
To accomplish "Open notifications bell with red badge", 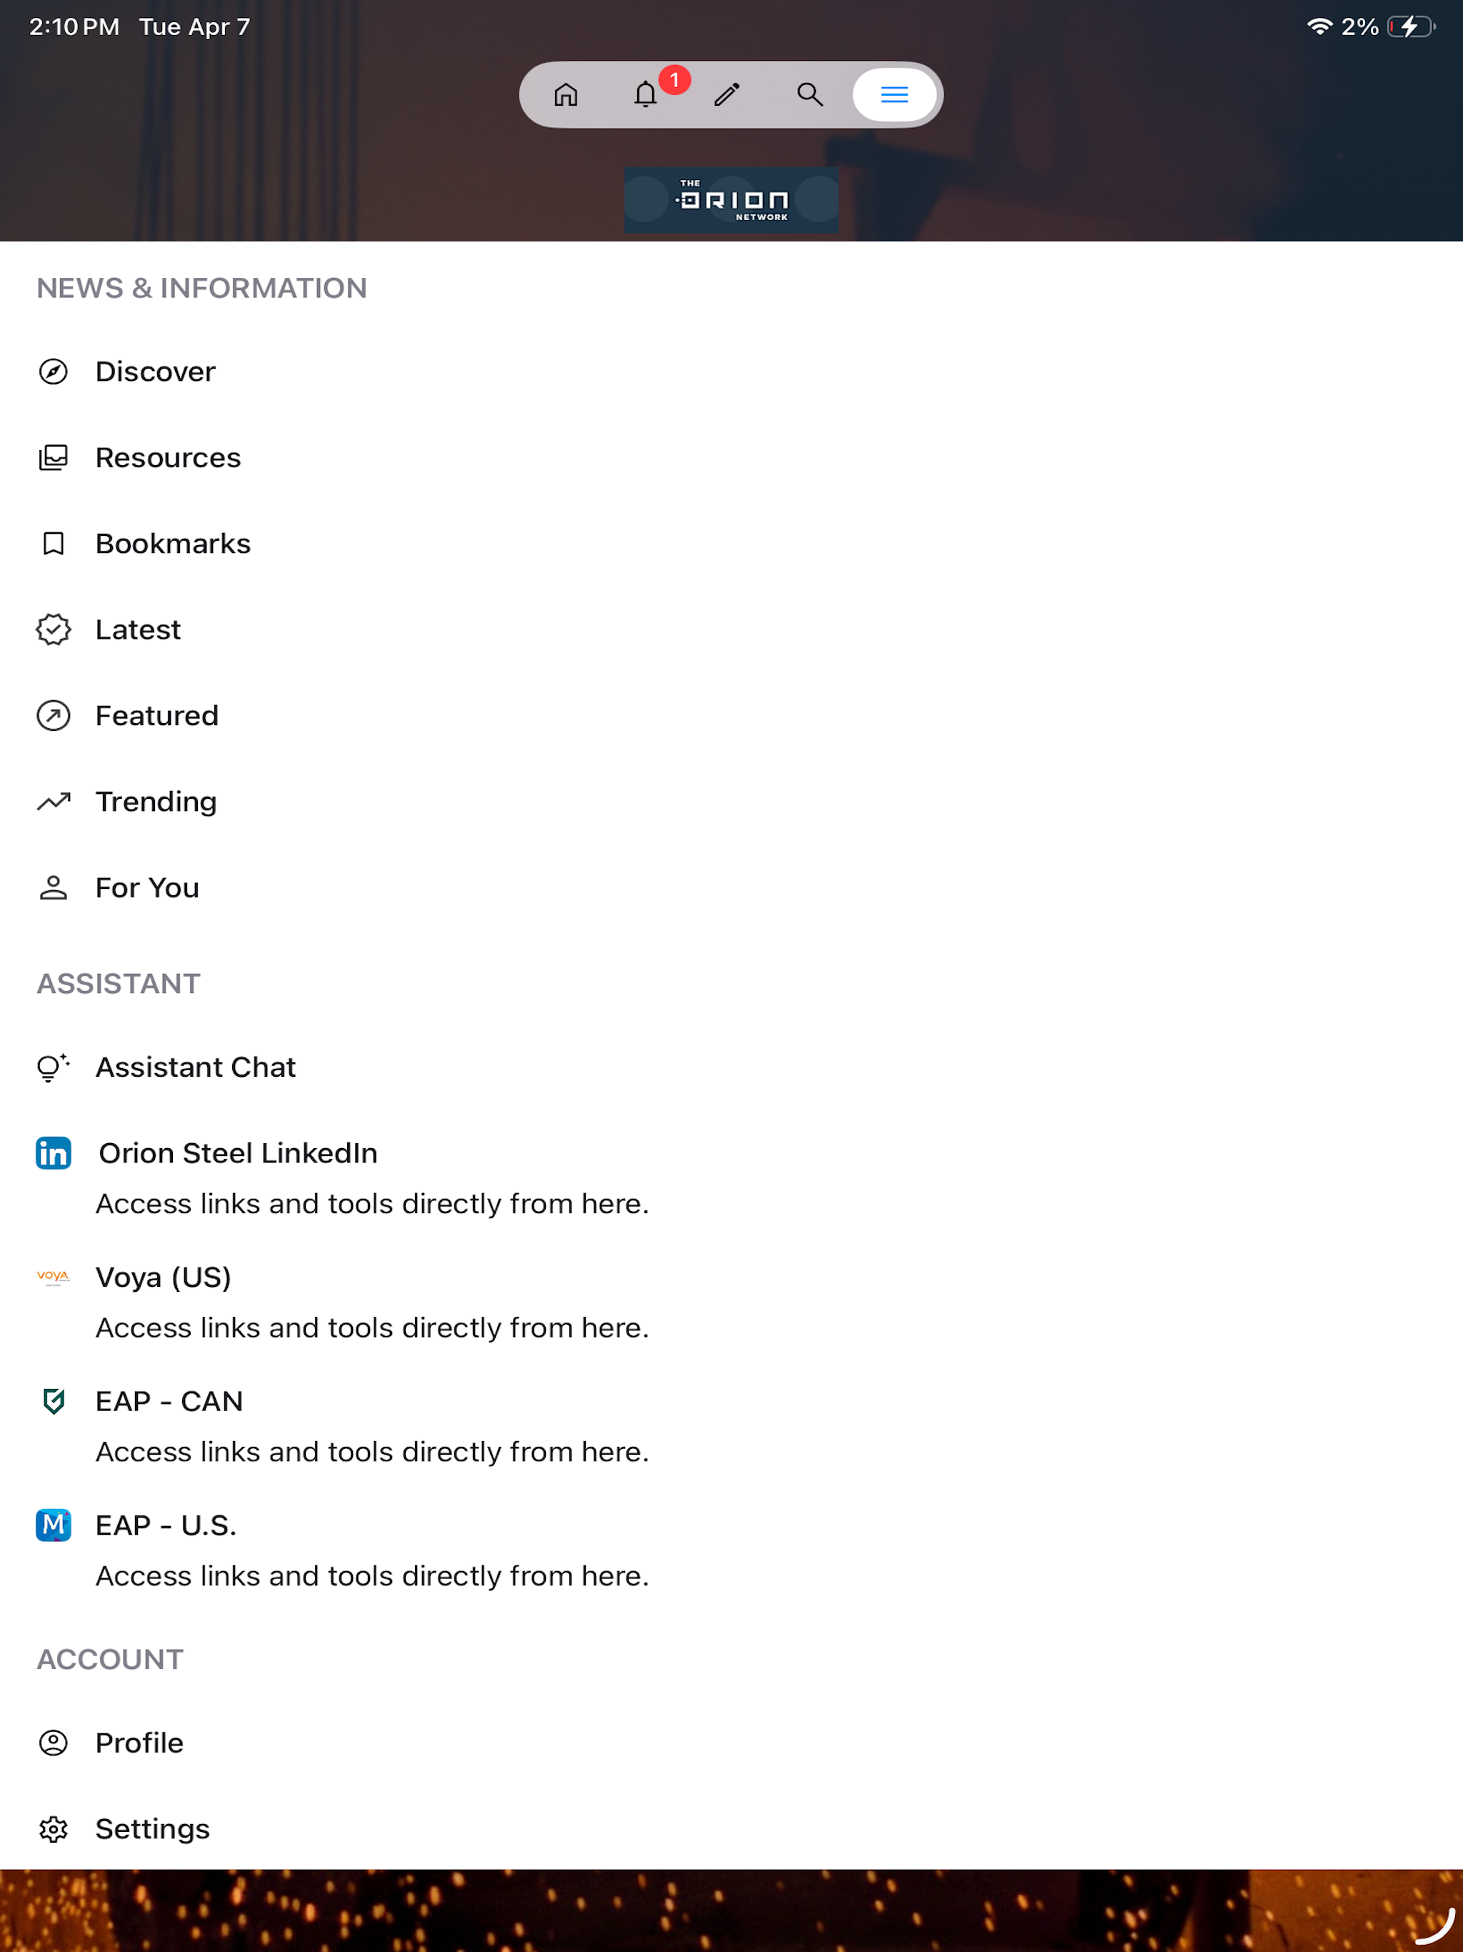I will [x=646, y=94].
